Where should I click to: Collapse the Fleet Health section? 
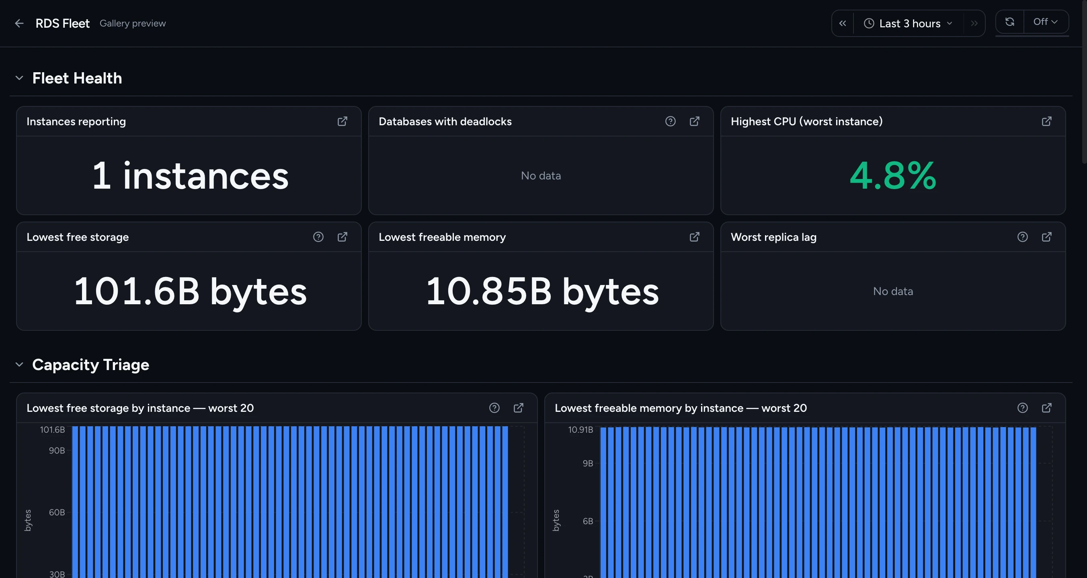point(19,78)
